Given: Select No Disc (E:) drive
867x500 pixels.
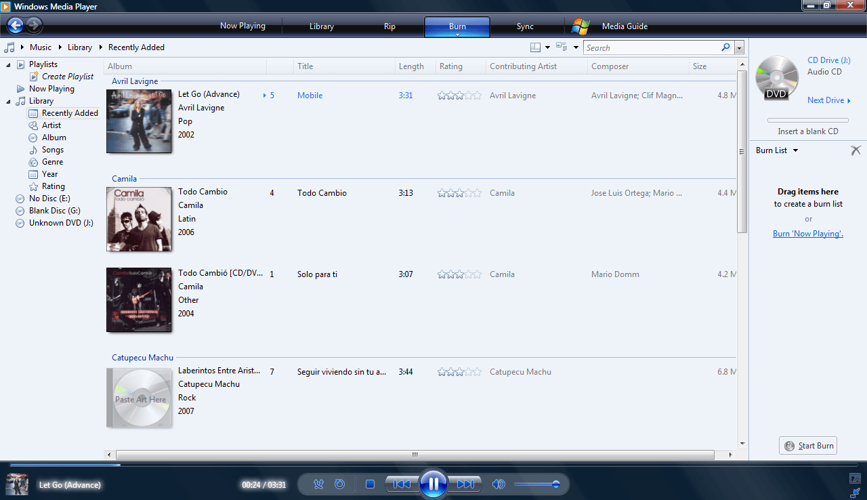Looking at the screenshot, I should tap(49, 199).
